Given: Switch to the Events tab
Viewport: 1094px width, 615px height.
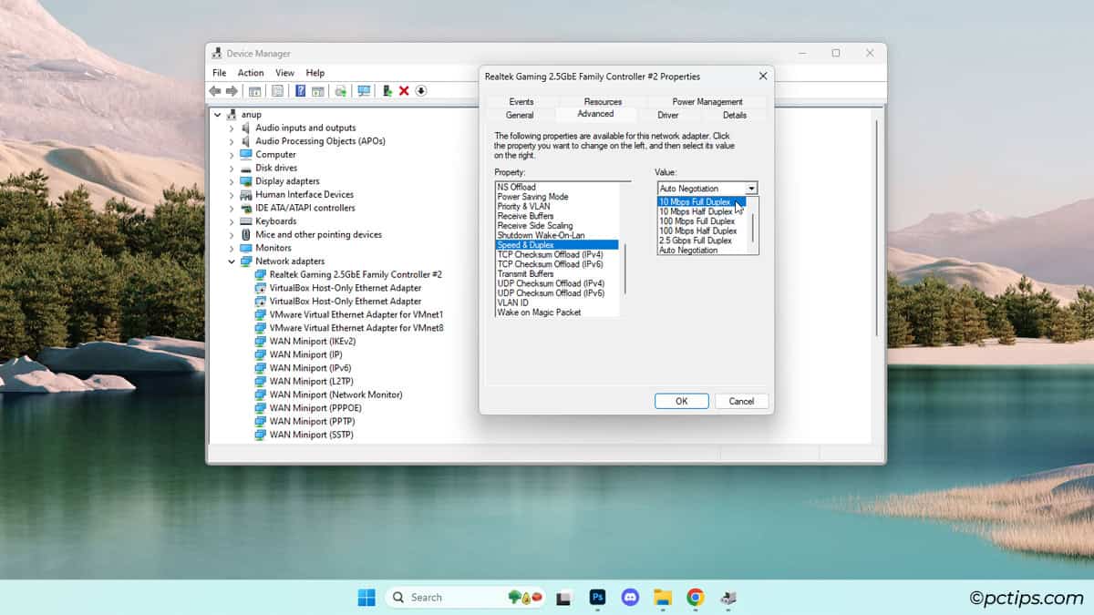Looking at the screenshot, I should (x=521, y=101).
